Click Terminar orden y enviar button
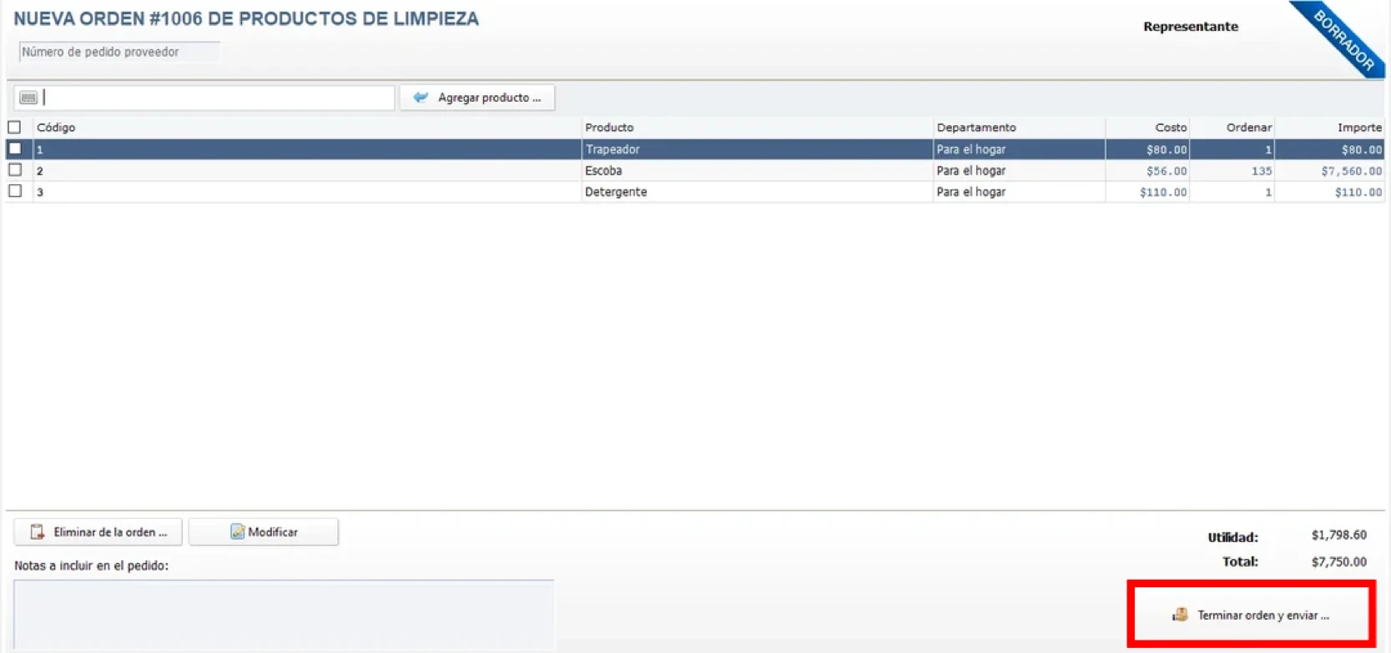Image resolution: width=1391 pixels, height=653 pixels. (x=1251, y=615)
